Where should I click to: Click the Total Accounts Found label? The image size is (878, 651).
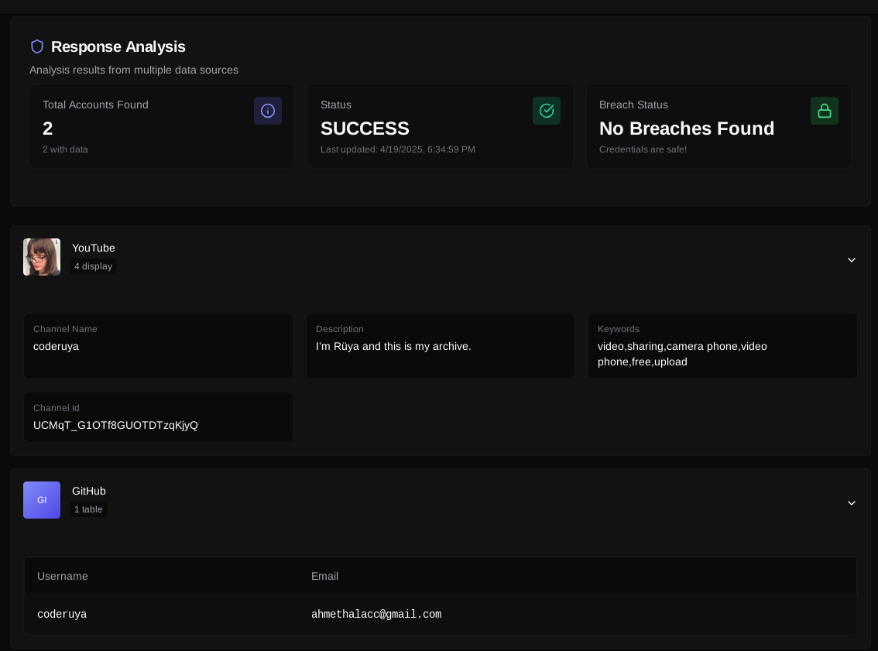pyautogui.click(x=95, y=105)
